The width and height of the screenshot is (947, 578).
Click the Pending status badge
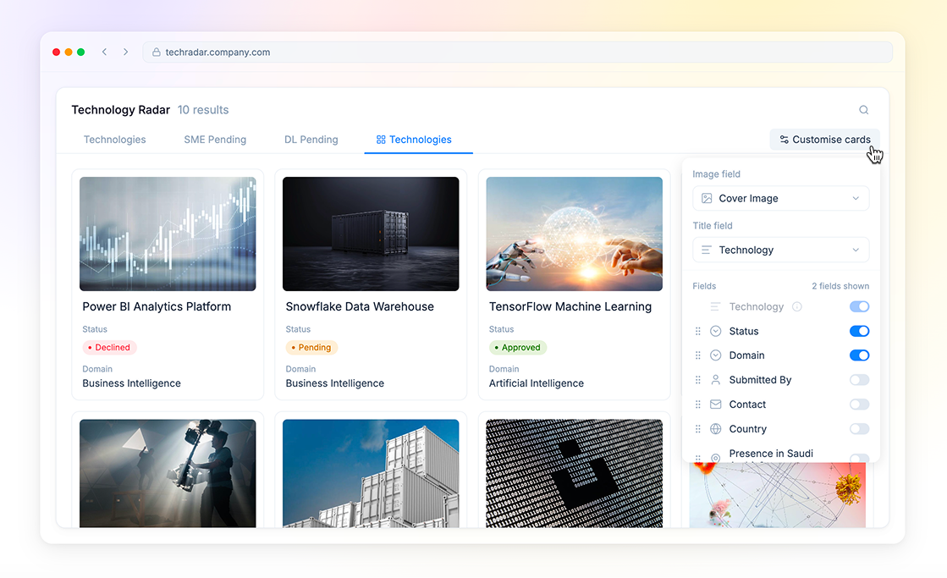pyautogui.click(x=311, y=347)
